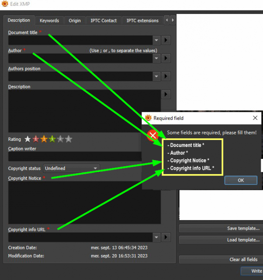263x280 pixels.
Task: Set rating to the red one-star
Action: point(36,139)
